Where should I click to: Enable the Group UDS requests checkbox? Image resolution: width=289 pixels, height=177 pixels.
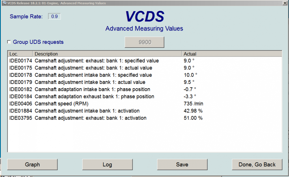click(9, 42)
